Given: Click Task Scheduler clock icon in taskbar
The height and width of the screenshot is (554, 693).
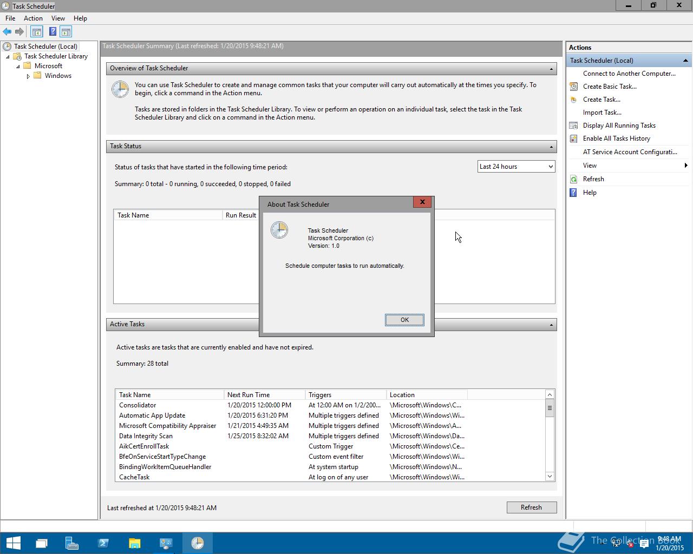Looking at the screenshot, I should pyautogui.click(x=198, y=543).
